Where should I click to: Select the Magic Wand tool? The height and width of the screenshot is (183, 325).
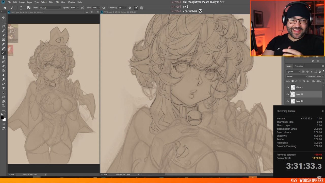click(x=4, y=31)
